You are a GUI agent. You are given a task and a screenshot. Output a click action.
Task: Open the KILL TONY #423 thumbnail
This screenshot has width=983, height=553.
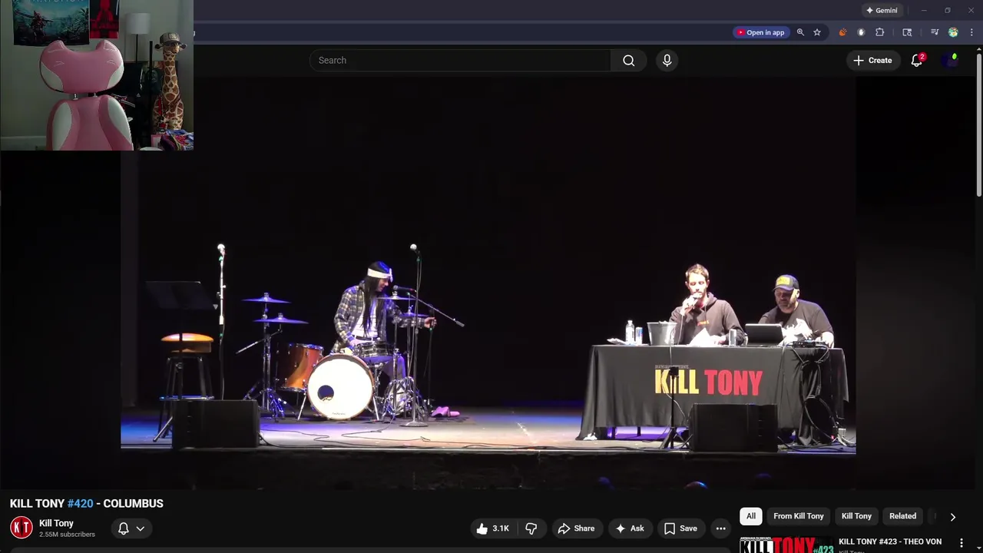(786, 545)
